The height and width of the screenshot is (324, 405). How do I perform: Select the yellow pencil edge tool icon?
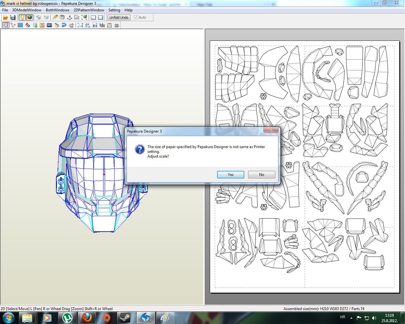(x=55, y=17)
